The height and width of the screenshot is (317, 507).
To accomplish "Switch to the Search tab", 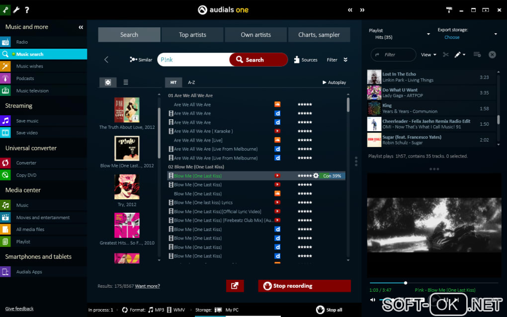I will coord(129,35).
